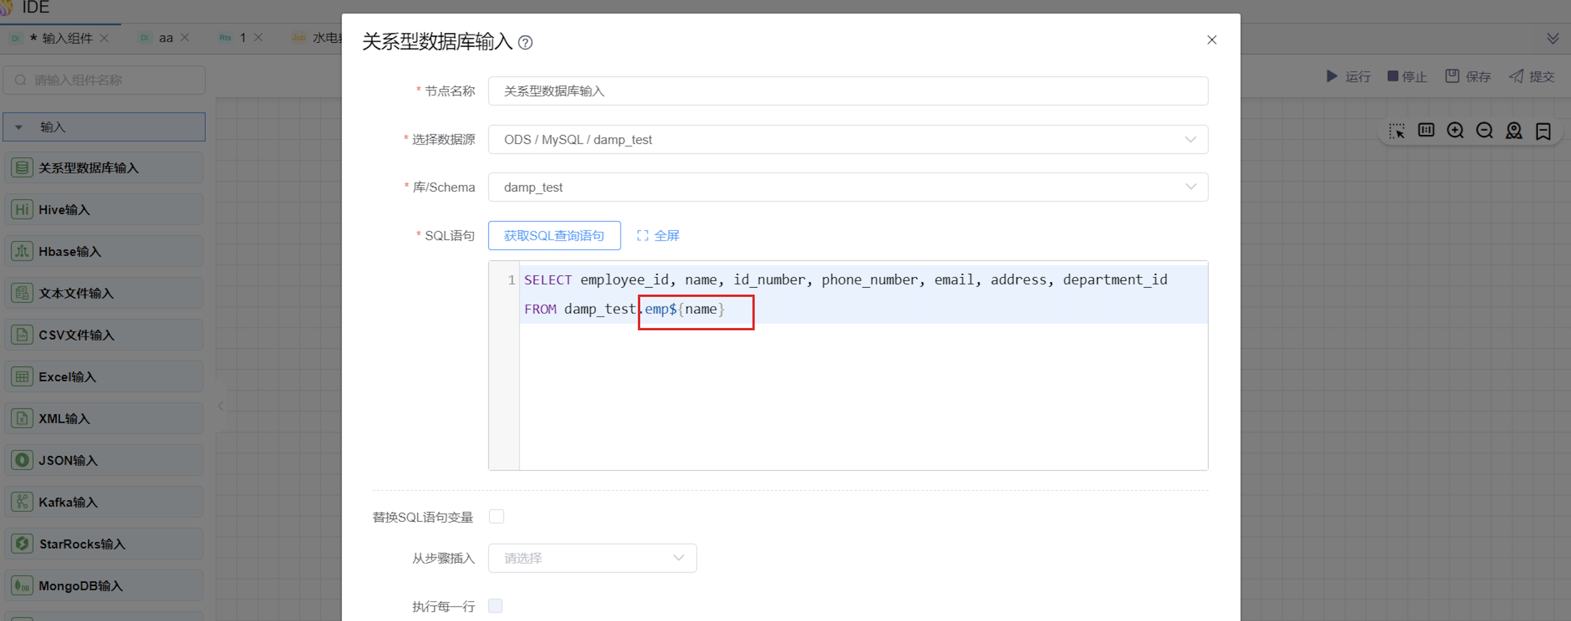Toggle the 执行每一行 checkbox
Screen dimensions: 1571x621
495,606
